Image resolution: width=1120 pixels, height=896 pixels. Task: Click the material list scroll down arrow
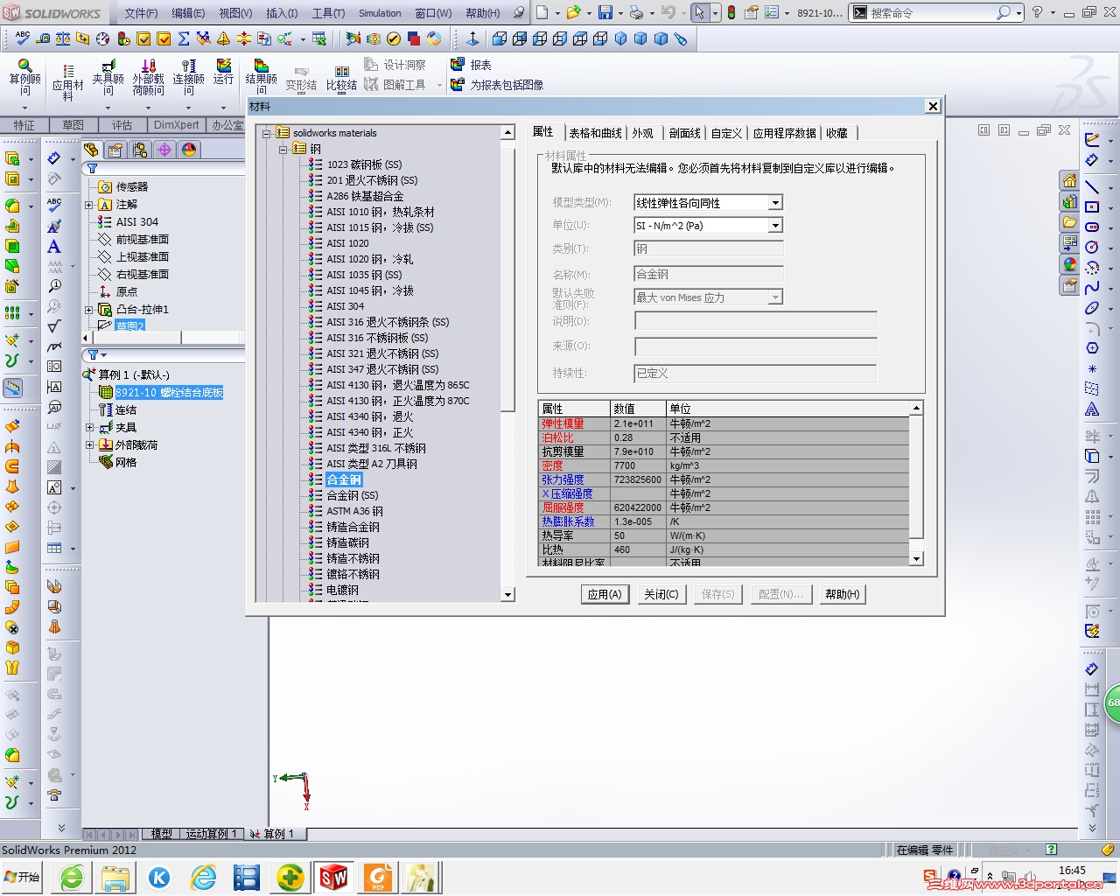point(507,595)
